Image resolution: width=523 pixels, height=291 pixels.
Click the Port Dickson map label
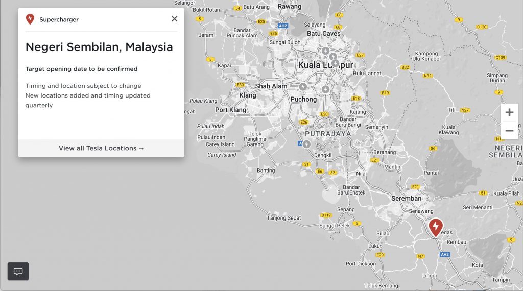[361, 264]
